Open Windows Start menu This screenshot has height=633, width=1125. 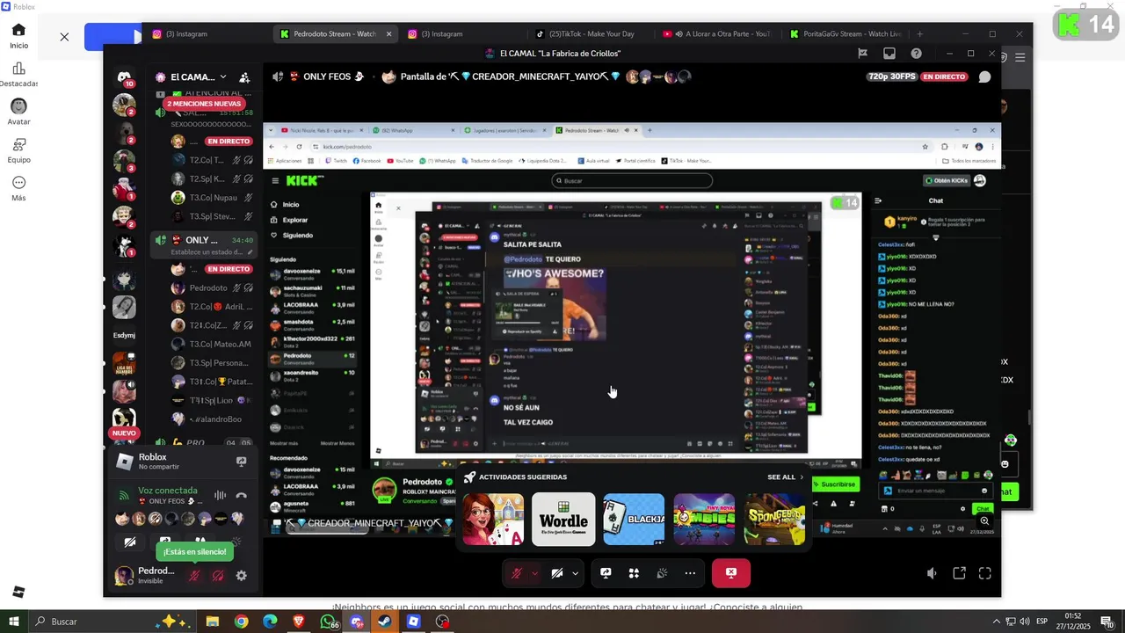click(14, 622)
